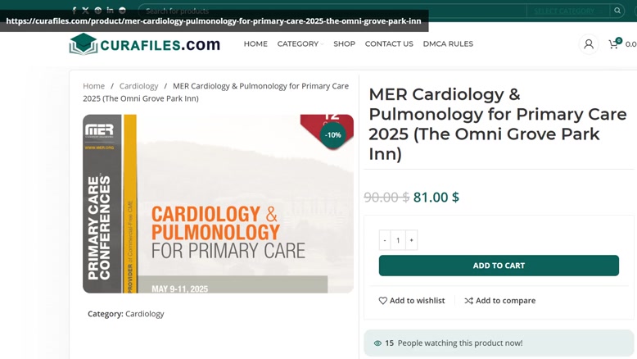Click the heart Add to wishlist
Viewport: 637px width, 359px height.
coord(382,301)
